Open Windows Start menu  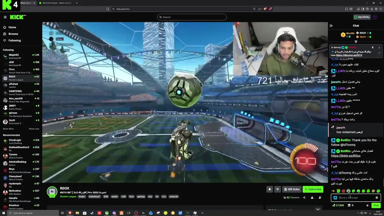tap(4, 213)
